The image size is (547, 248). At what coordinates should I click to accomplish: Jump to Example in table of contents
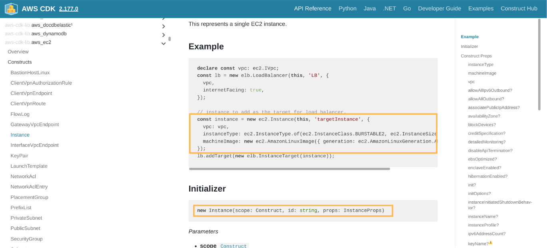pos(470,37)
